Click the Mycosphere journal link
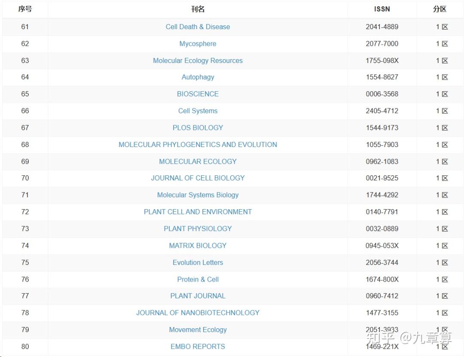The image size is (464, 357). point(198,44)
